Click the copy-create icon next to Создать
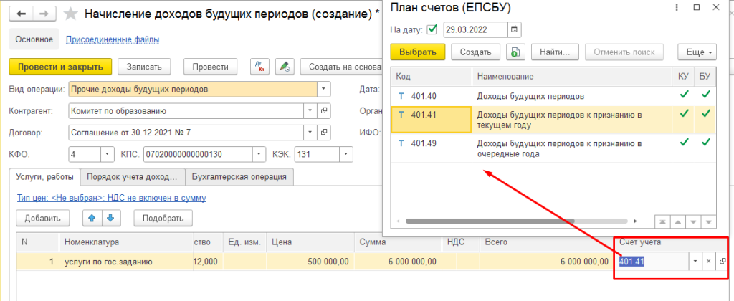Image resolution: width=734 pixels, height=301 pixels. [515, 52]
